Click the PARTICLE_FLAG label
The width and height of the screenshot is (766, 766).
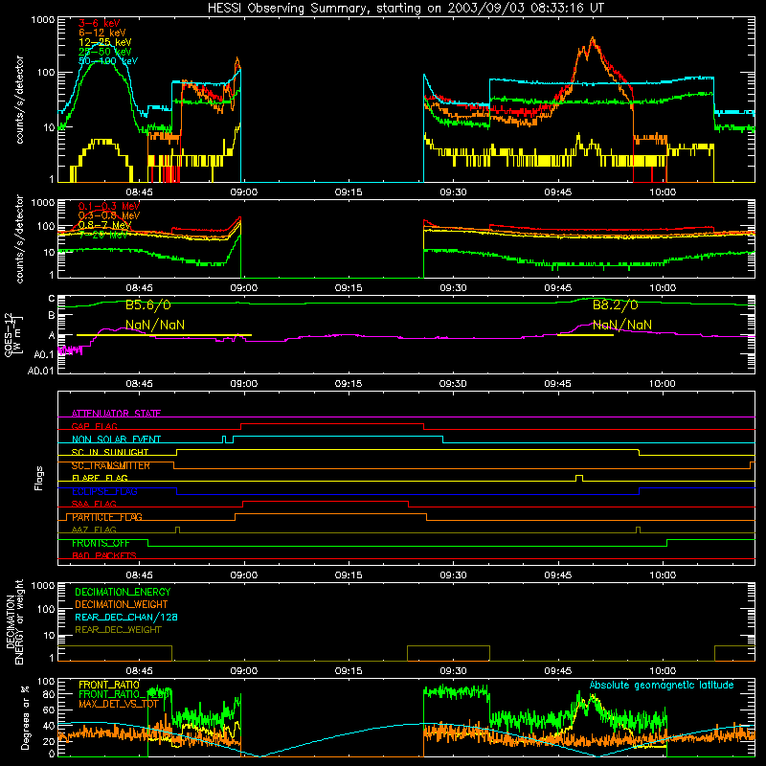point(107,517)
